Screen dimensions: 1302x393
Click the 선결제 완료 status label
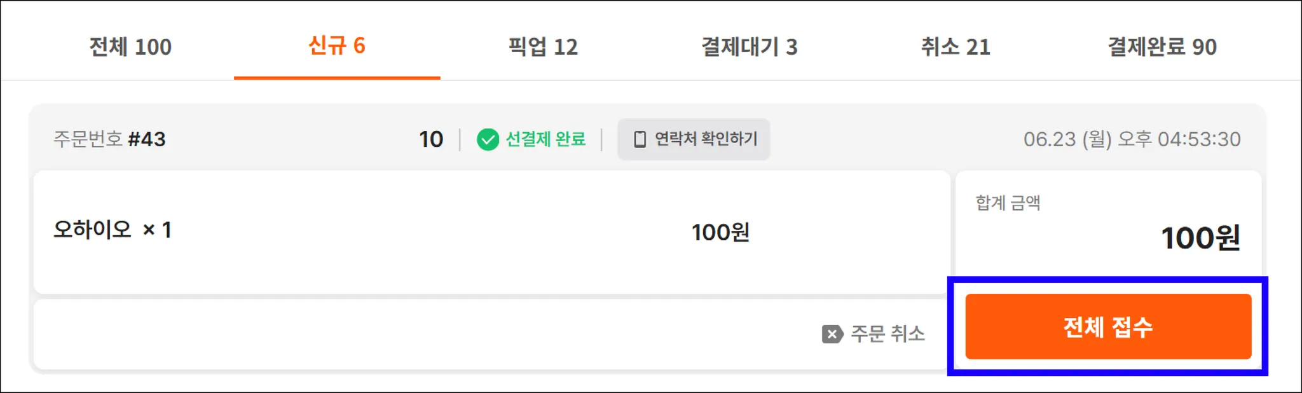click(x=545, y=139)
